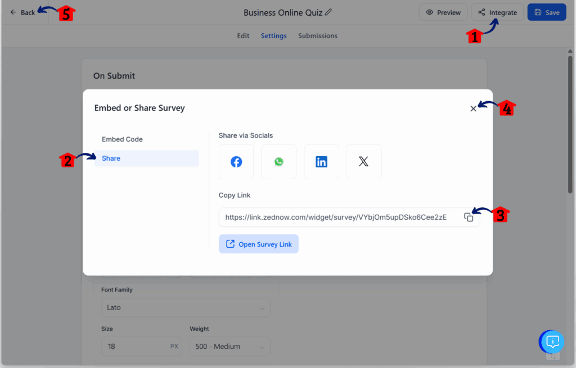
Task: Copy the survey link with copy icon
Action: [469, 217]
